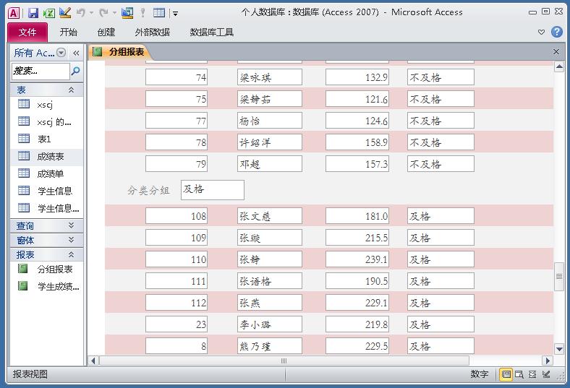Click the Redo arrow icon

coord(103,13)
